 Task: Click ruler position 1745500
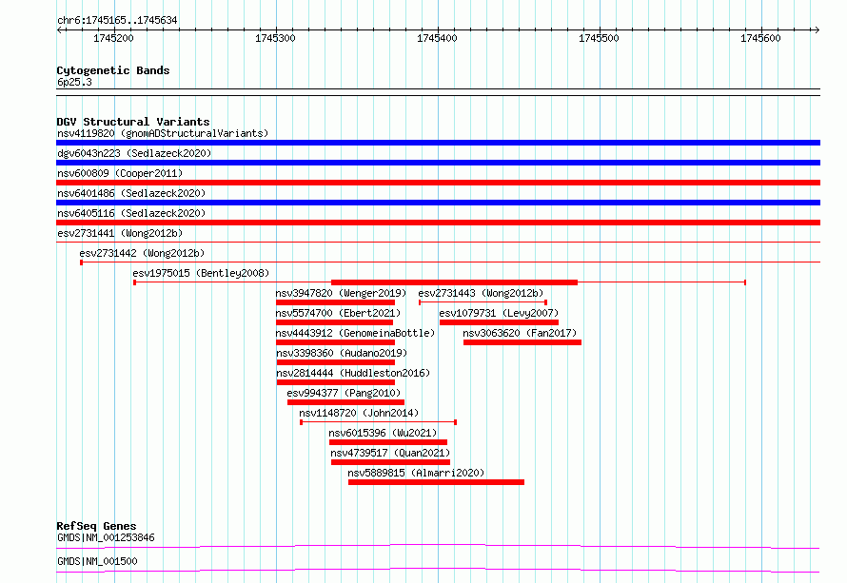point(599,38)
